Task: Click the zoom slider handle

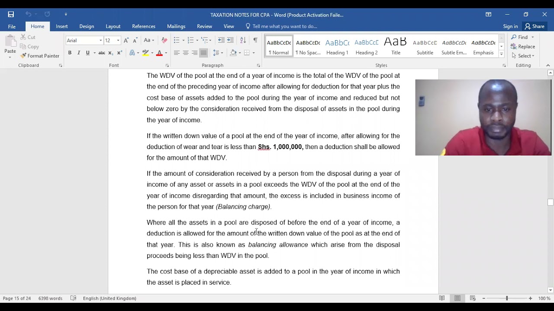Action: [x=507, y=298]
